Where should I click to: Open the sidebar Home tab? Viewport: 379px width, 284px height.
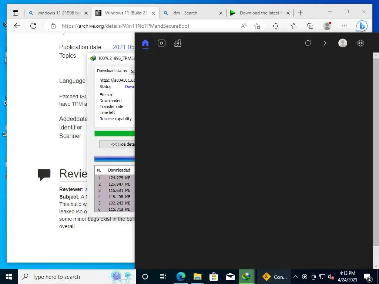[x=145, y=44]
